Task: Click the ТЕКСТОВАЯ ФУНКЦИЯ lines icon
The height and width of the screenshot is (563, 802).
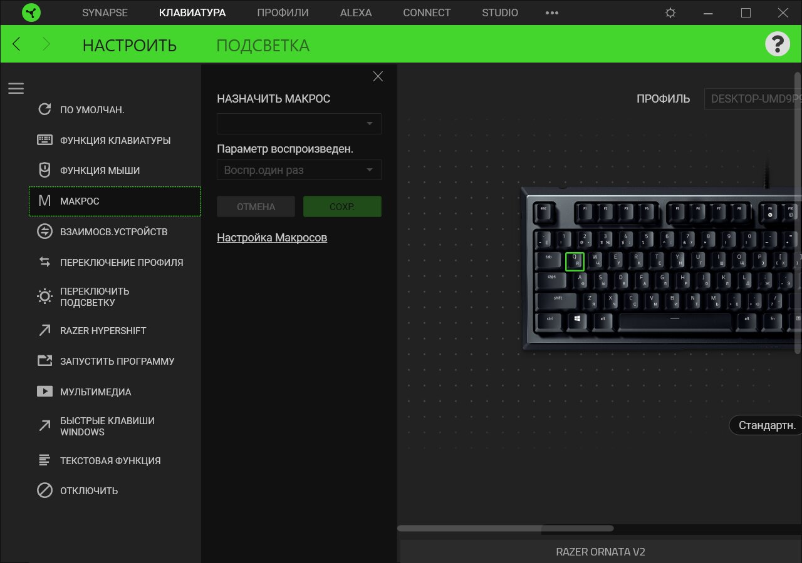Action: 44,460
